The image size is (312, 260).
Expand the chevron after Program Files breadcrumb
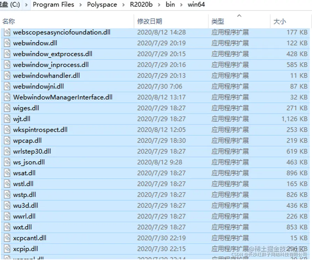(81, 5)
